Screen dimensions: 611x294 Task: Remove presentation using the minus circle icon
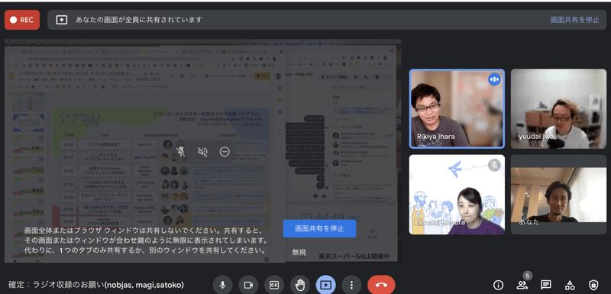(225, 151)
